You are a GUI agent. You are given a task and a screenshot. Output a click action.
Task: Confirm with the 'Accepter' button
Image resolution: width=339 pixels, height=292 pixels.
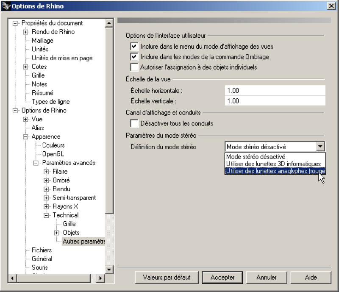pos(222,277)
